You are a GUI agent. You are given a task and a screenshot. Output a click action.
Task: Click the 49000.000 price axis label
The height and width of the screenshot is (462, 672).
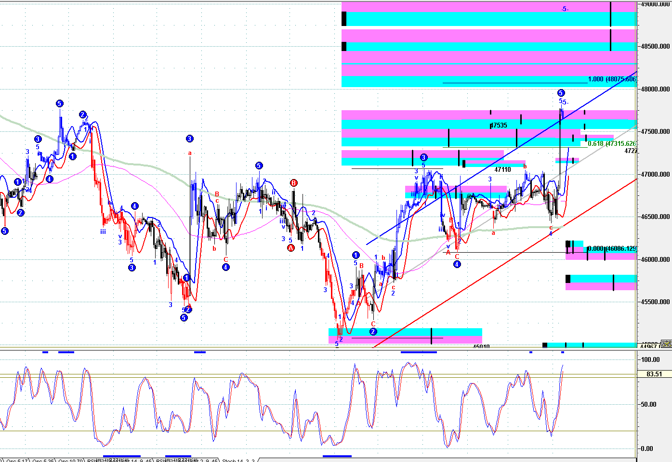click(655, 4)
